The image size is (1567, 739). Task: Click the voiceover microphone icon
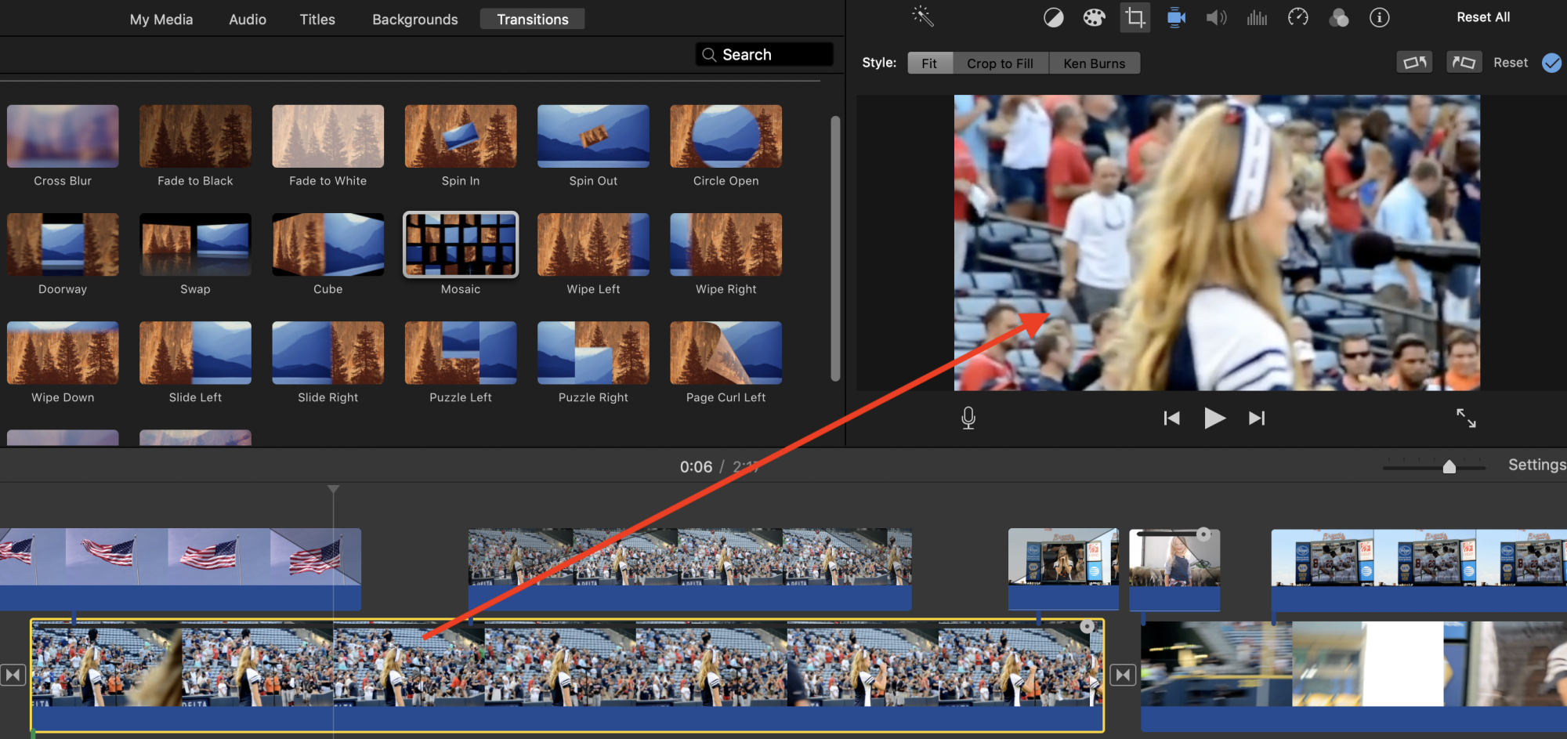coord(968,418)
